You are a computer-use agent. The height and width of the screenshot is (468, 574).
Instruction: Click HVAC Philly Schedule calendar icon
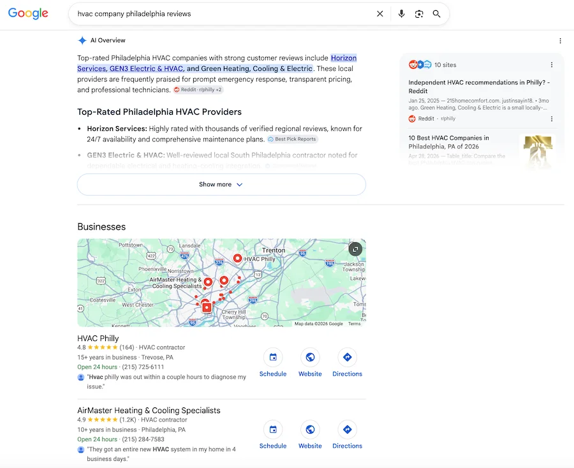coord(273,357)
